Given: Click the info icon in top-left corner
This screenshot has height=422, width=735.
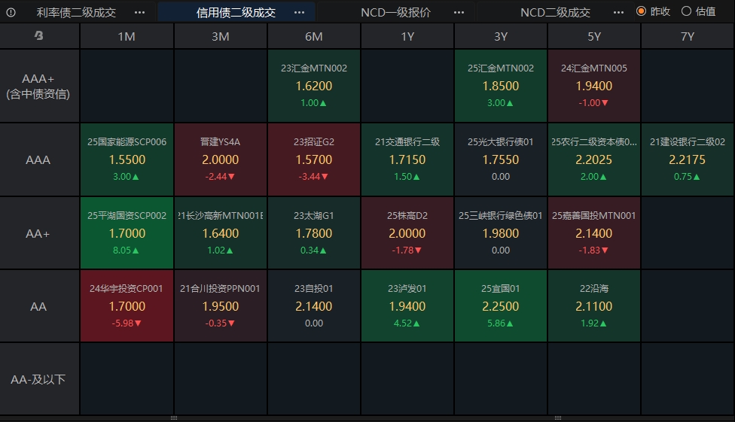Looking at the screenshot, I should click(x=11, y=12).
